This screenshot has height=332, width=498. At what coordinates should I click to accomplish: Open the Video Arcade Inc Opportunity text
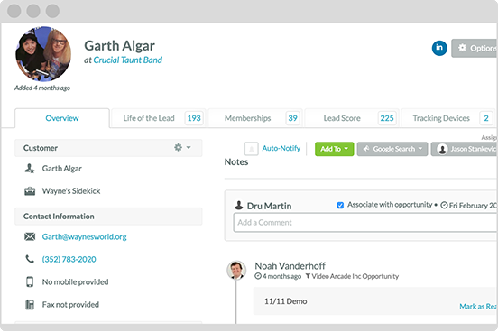[355, 276]
